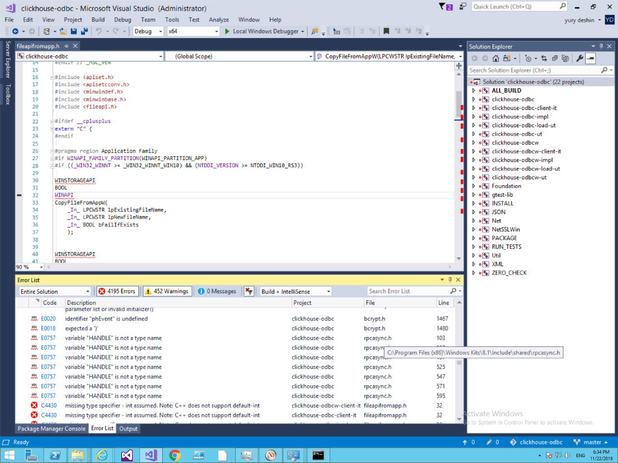Click clickhouse-odbc repository in status bar
The width and height of the screenshot is (618, 463).
pos(536,442)
